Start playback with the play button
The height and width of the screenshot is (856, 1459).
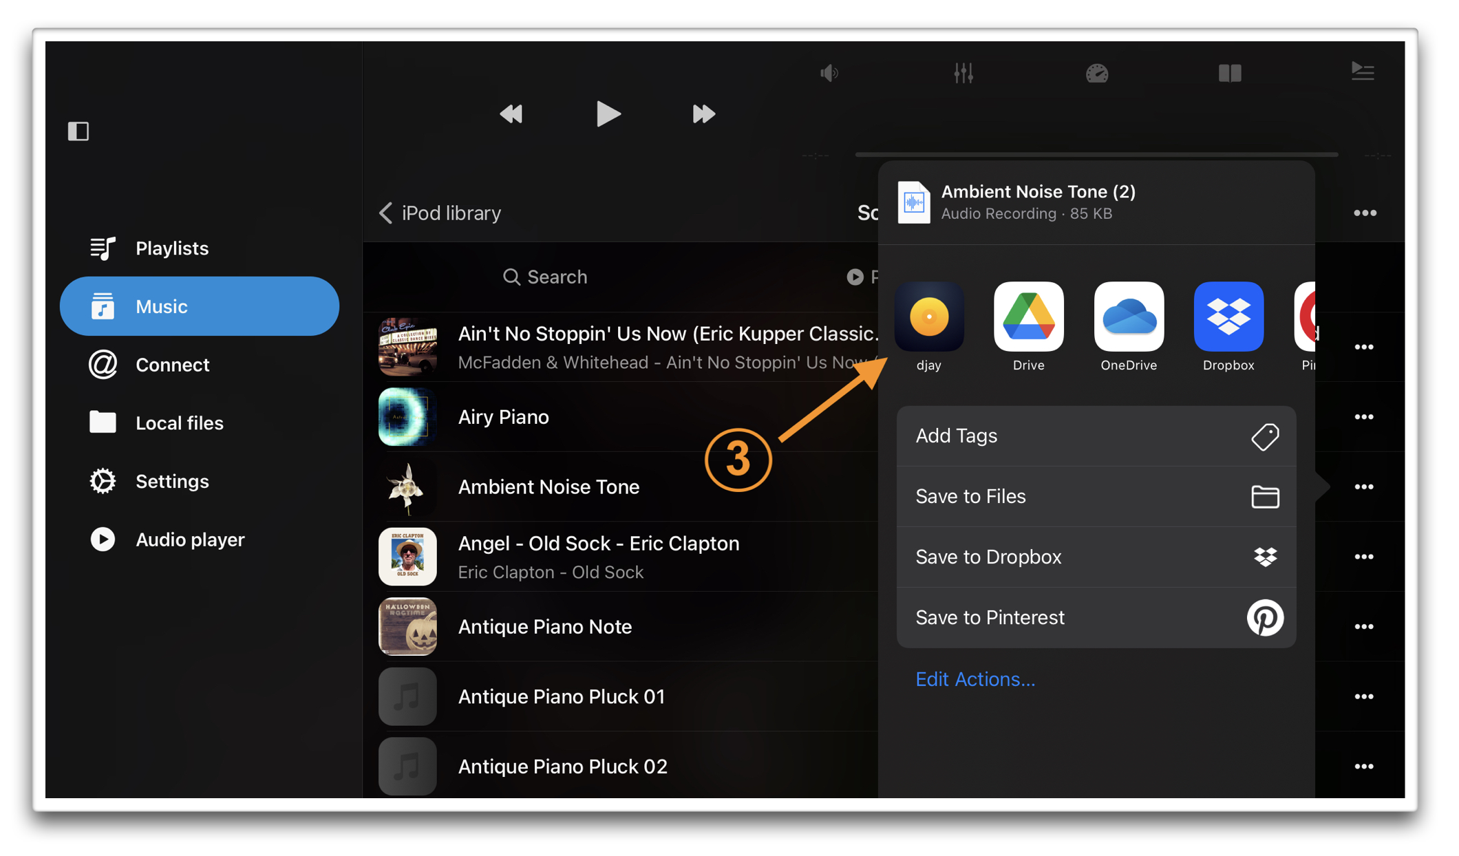608,114
